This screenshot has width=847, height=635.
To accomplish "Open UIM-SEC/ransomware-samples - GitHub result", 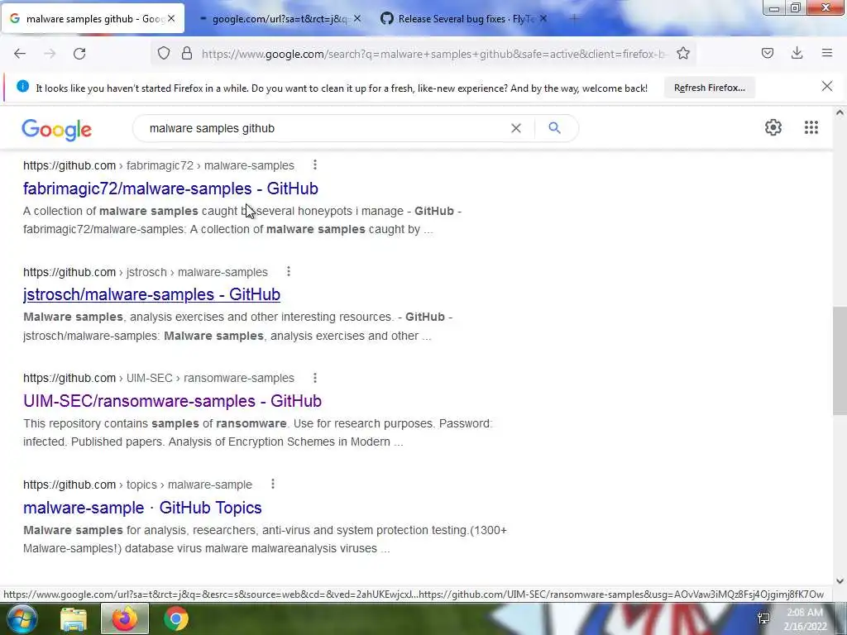I will 172,401.
